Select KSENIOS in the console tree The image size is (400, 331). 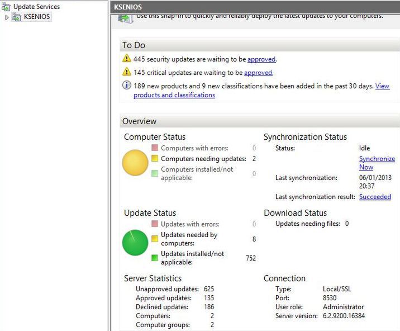tap(37, 17)
